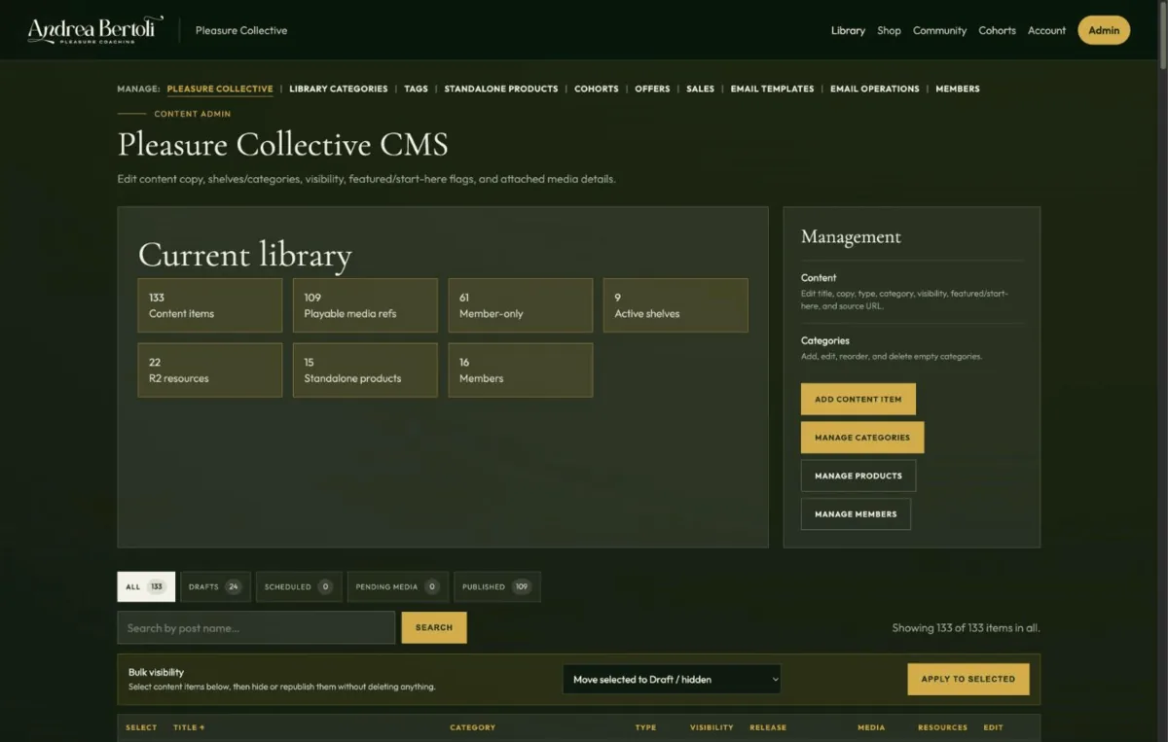Go to Community page
Screen dimensions: 1168x742
coord(939,30)
